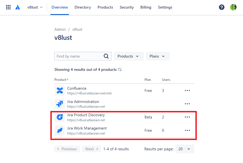
Task: Click the 1-4 of 4 results text
Action: point(116,149)
